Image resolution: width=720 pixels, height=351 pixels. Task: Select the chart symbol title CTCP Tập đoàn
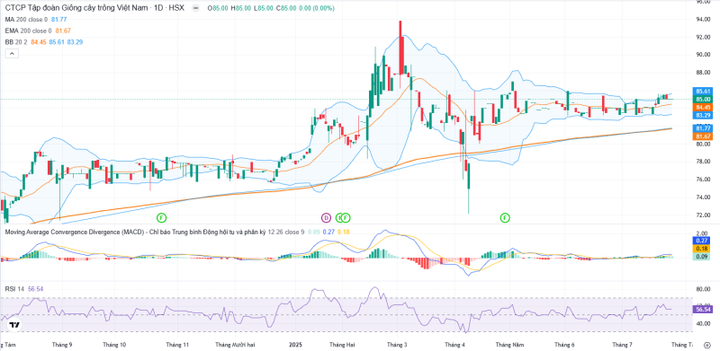click(x=94, y=8)
